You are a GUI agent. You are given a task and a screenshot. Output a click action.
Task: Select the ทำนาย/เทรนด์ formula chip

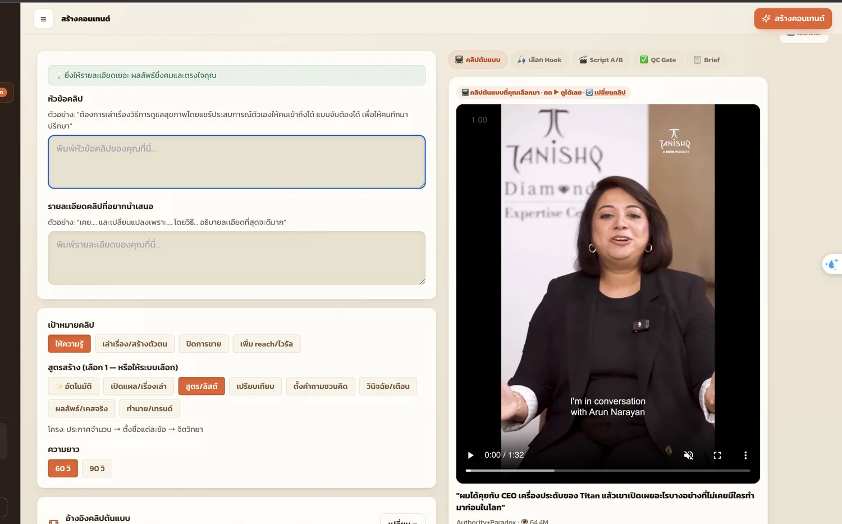(x=150, y=408)
